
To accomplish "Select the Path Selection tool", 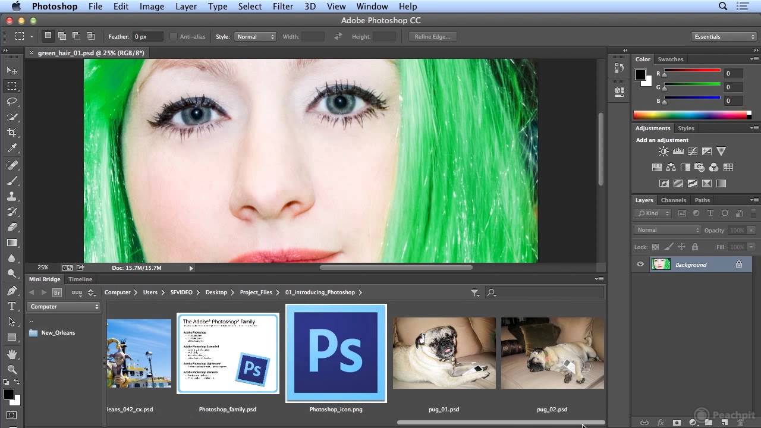I will 11,322.
